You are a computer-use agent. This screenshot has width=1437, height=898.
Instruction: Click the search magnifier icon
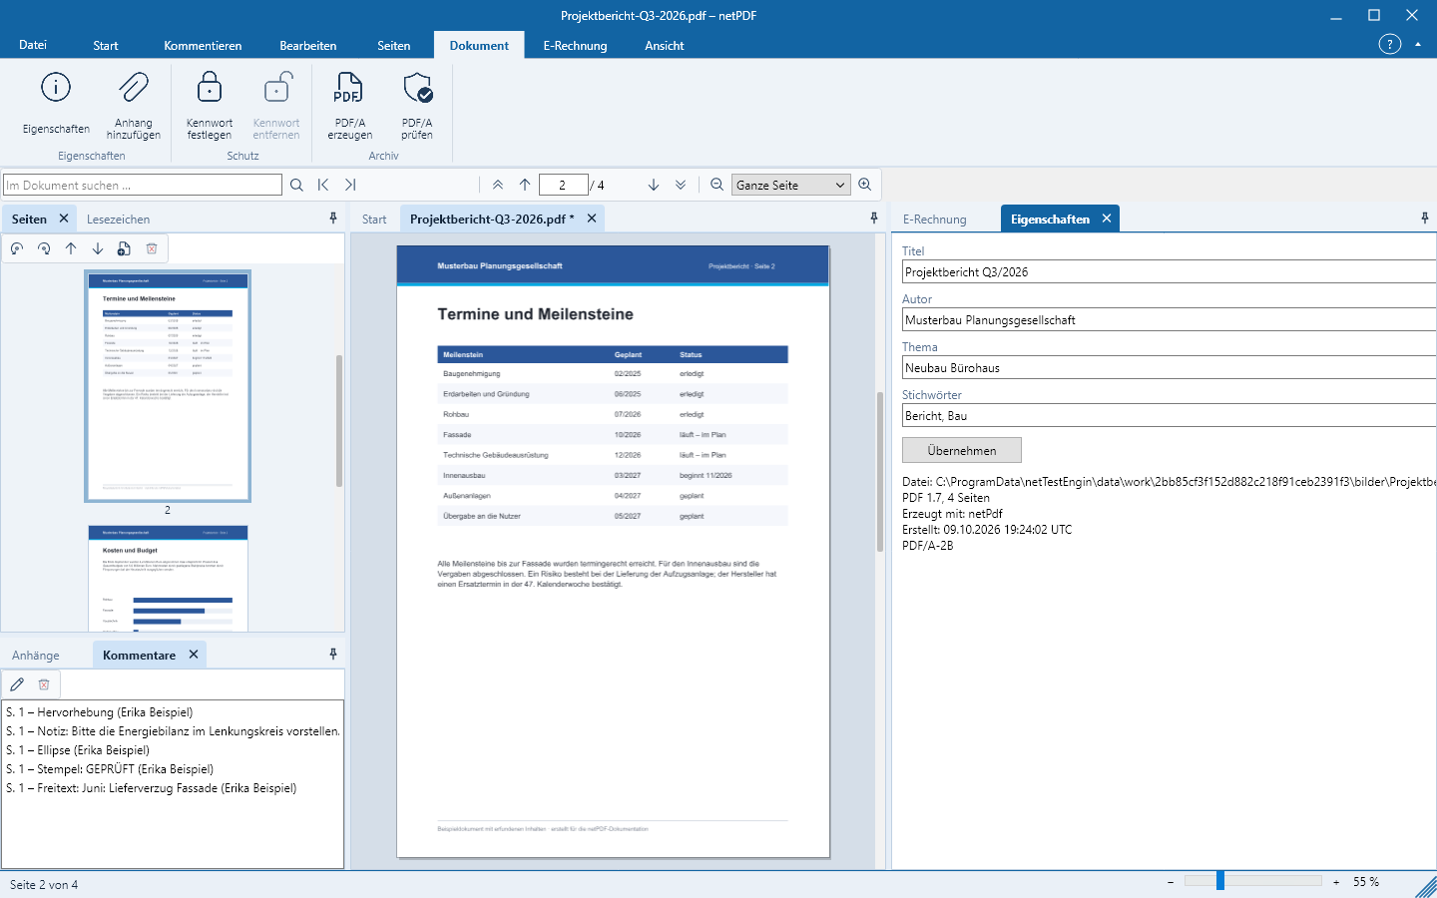click(x=296, y=185)
